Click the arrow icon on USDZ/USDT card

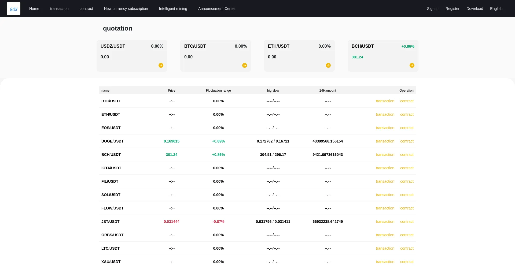161,65
